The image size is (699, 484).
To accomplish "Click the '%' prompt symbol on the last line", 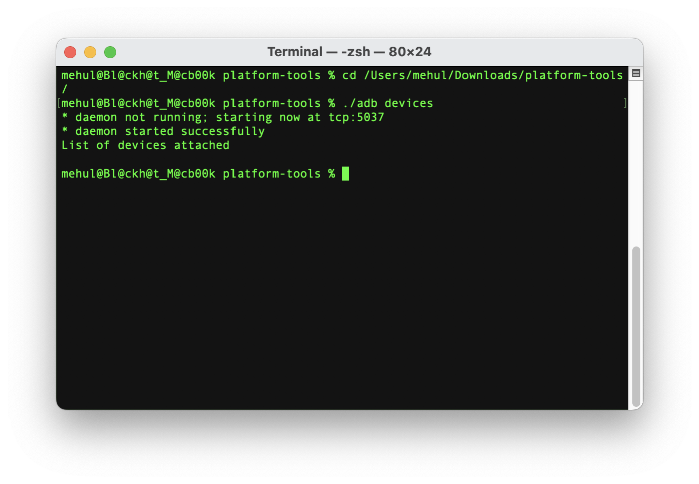I will coord(332,173).
